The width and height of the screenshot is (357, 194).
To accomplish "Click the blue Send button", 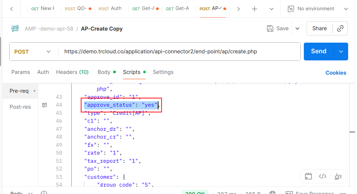I will click(x=318, y=52).
